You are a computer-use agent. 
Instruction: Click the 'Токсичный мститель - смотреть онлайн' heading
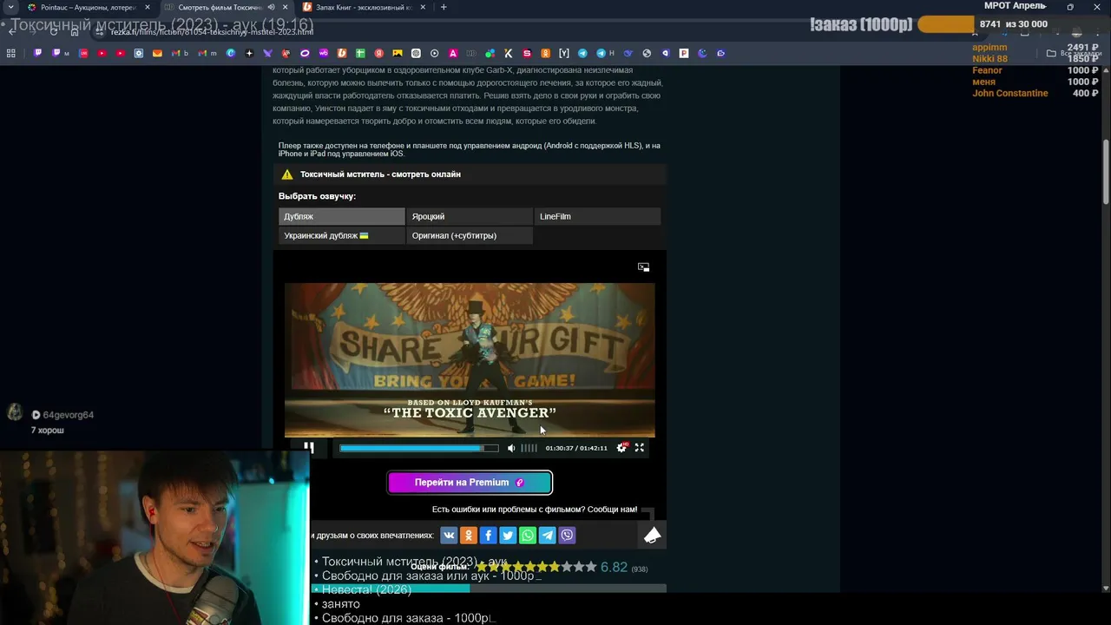380,174
